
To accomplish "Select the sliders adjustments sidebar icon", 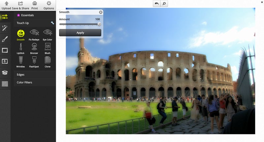I will (x=5, y=17).
